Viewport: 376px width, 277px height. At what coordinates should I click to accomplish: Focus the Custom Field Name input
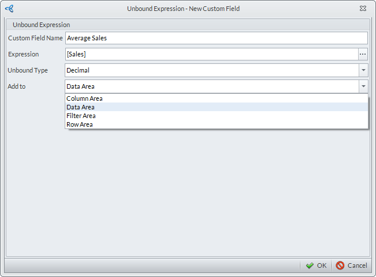point(216,38)
